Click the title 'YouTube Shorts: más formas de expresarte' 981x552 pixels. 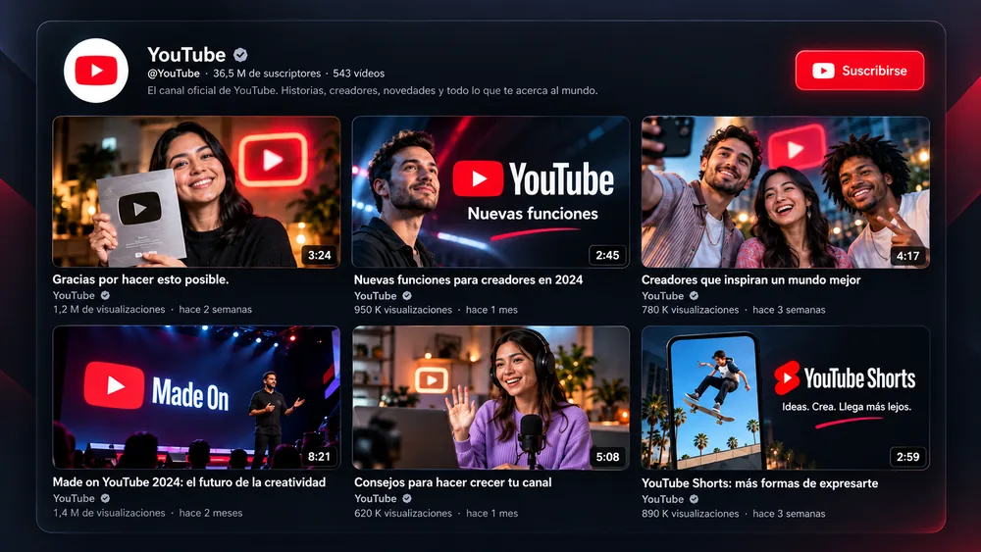click(759, 483)
